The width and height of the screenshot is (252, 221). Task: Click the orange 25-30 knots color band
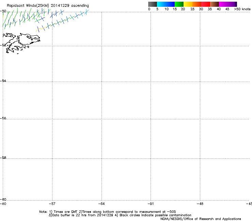[x=197, y=4]
